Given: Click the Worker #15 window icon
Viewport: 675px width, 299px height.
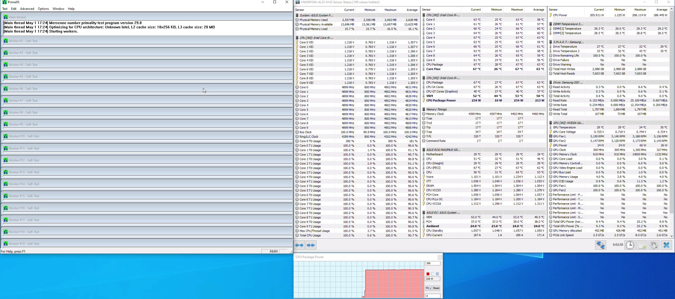Looking at the screenshot, I should tap(6, 196).
